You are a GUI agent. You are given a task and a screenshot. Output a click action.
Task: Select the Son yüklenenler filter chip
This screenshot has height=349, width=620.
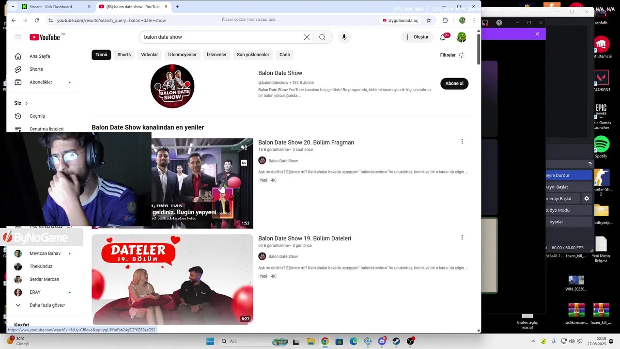point(253,55)
